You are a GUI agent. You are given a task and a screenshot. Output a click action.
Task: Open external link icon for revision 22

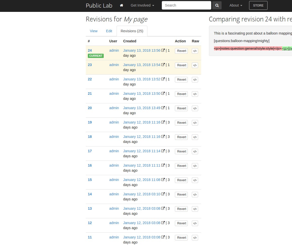163,79
